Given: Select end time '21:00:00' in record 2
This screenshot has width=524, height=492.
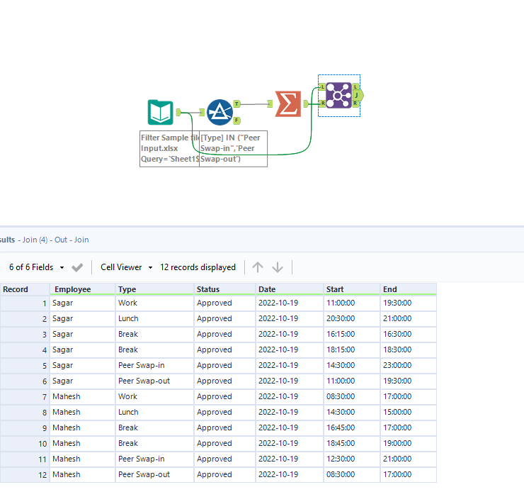Looking at the screenshot, I should pos(409,318).
